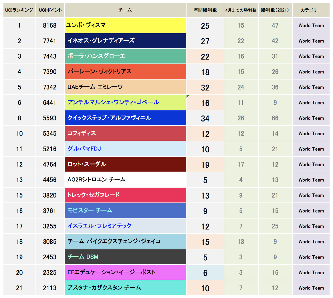The image size is (333, 298).
Task: Select the チーム バイクエクスチェンジ・ジェイコ cell
Action: point(125,242)
